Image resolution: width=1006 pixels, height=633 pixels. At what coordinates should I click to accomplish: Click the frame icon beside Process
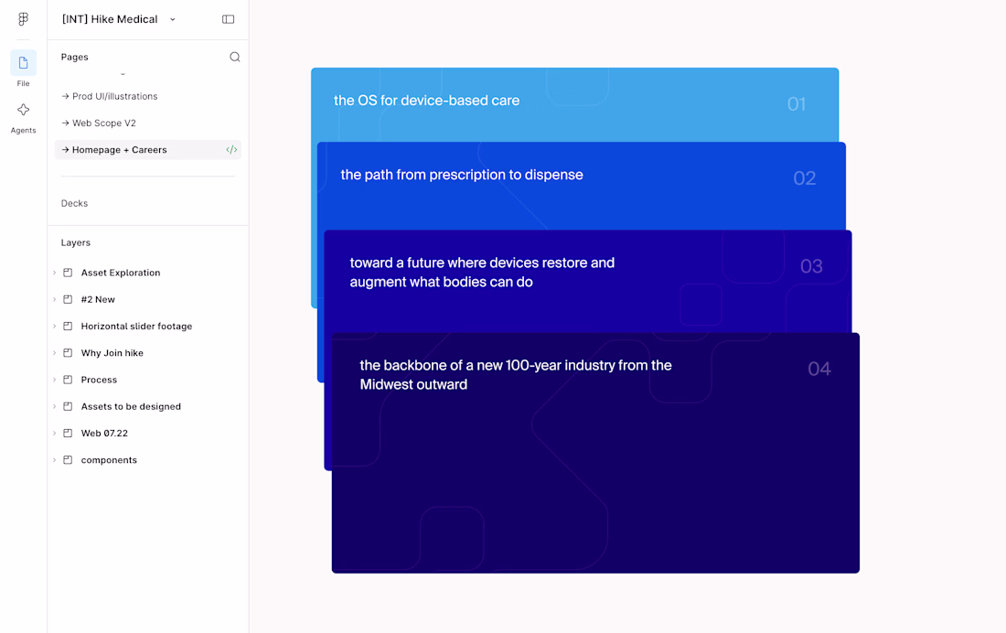click(x=68, y=380)
